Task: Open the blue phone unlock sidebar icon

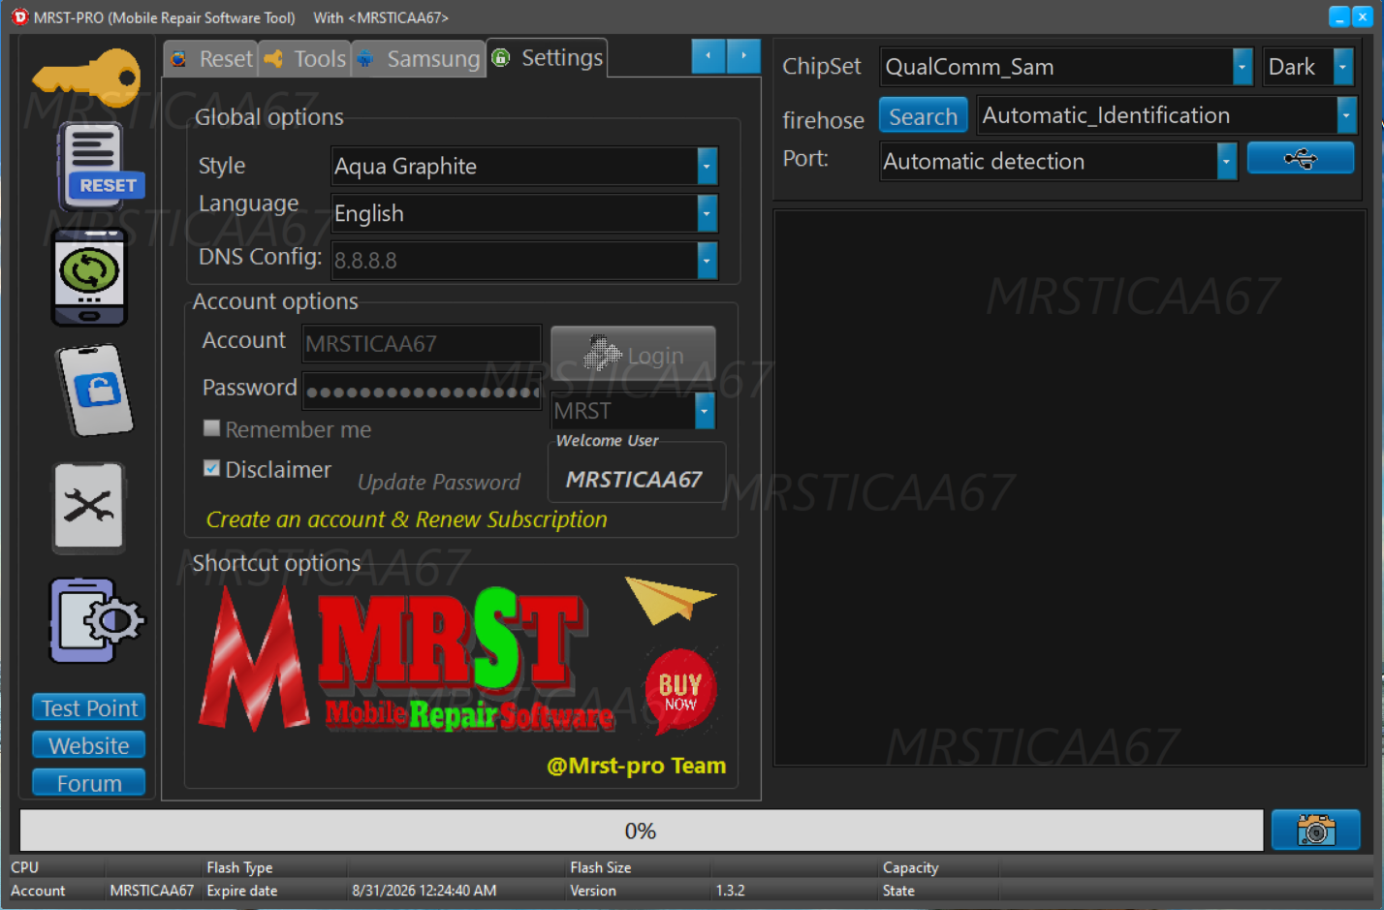Action: pos(94,390)
